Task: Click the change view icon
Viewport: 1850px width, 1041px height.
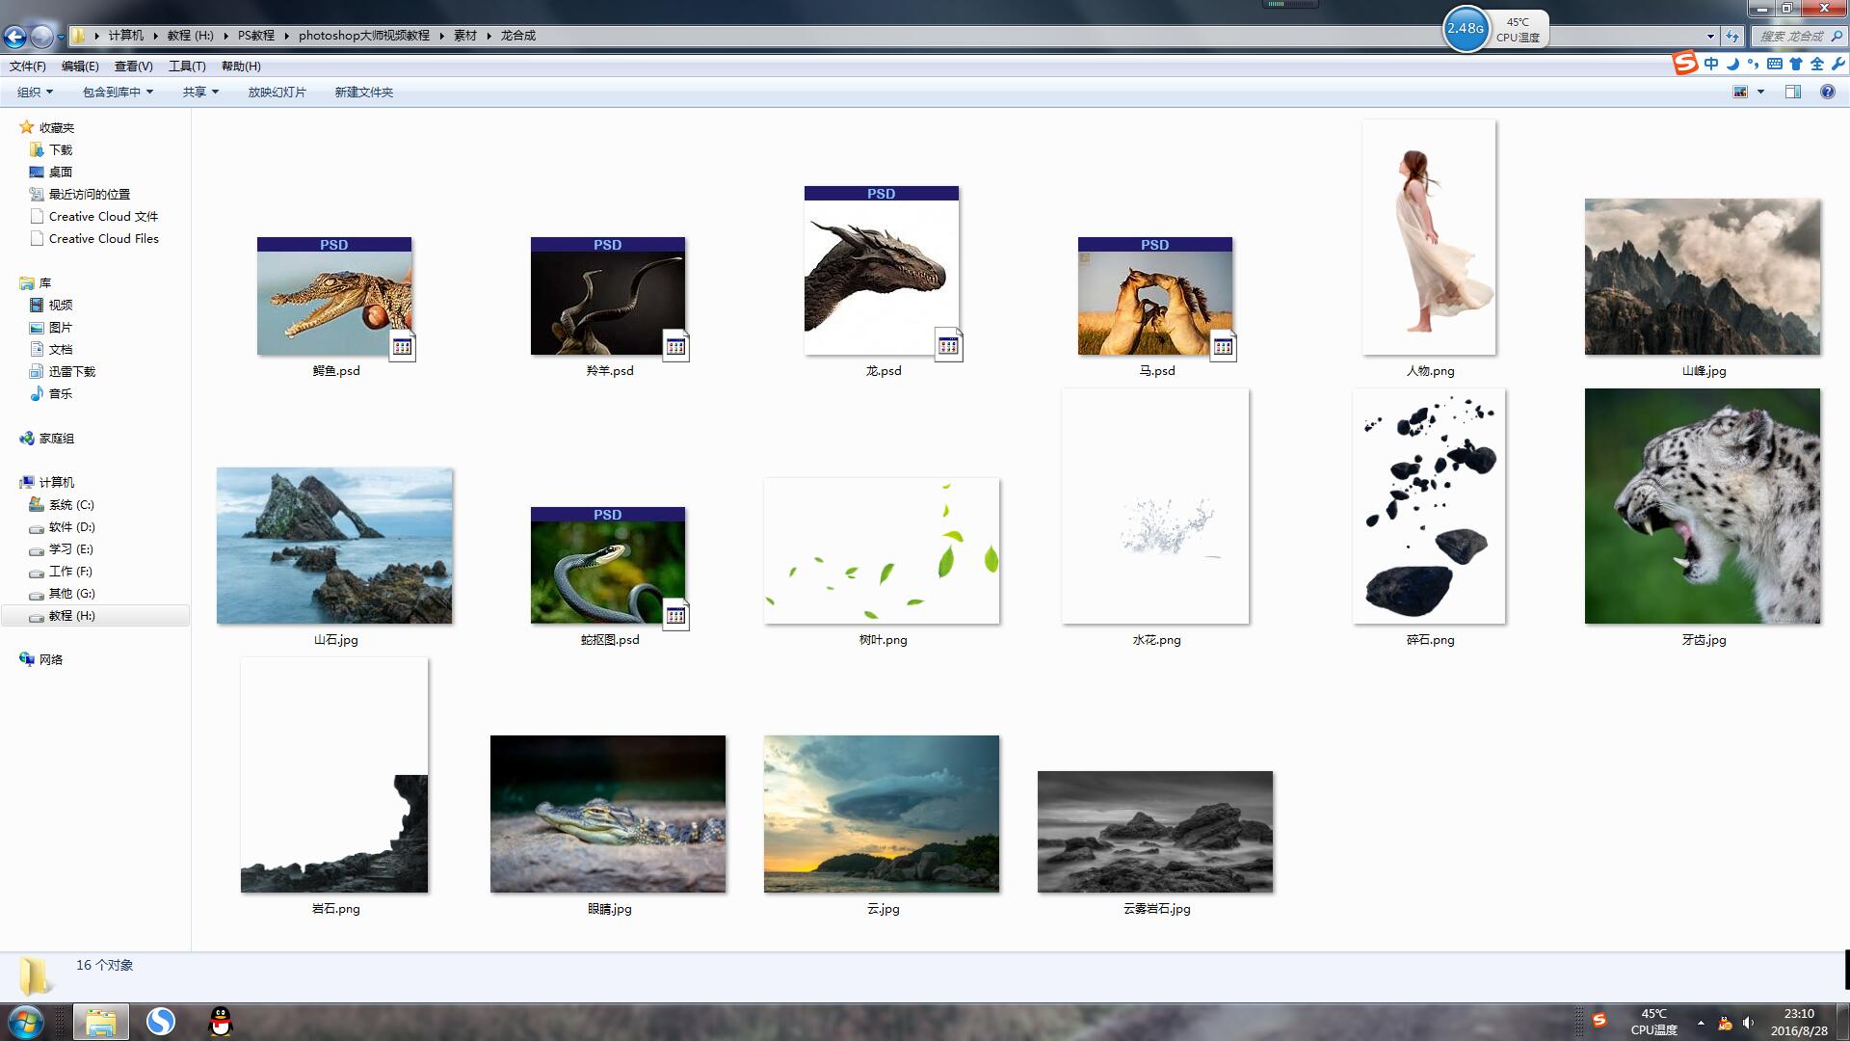Action: pyautogui.click(x=1740, y=92)
